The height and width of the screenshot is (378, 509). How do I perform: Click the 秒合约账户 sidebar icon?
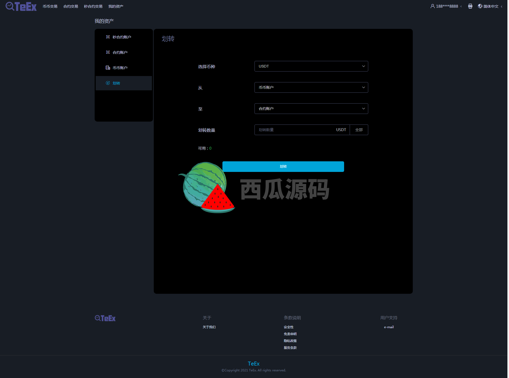click(108, 37)
